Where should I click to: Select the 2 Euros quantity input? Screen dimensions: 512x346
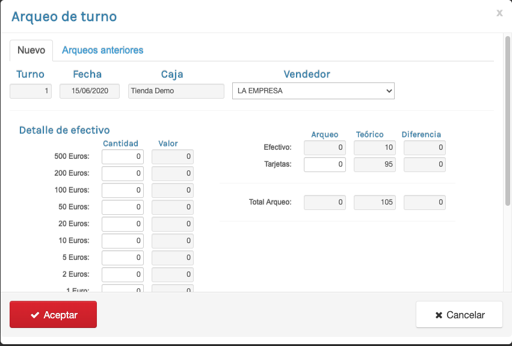123,275
